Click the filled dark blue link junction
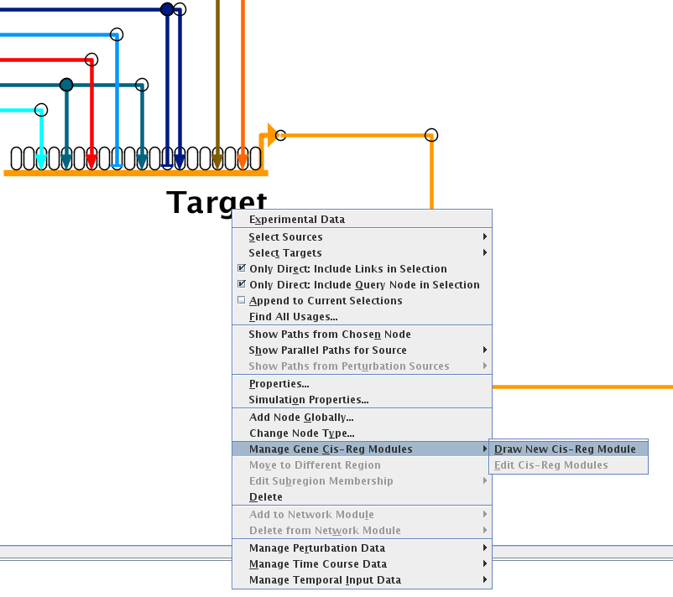This screenshot has height=597, width=673. pos(167,9)
